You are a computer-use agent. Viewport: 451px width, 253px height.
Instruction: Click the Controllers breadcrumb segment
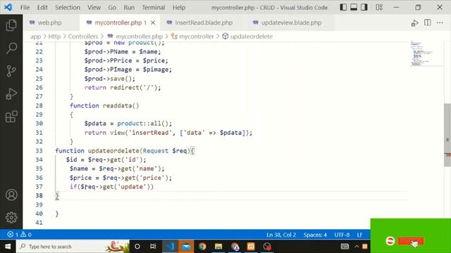coord(83,37)
